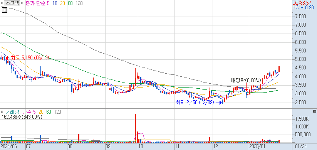This screenshot has width=317, height=150.
Task: Click the small square before 종가 단순
Action: (22, 3)
